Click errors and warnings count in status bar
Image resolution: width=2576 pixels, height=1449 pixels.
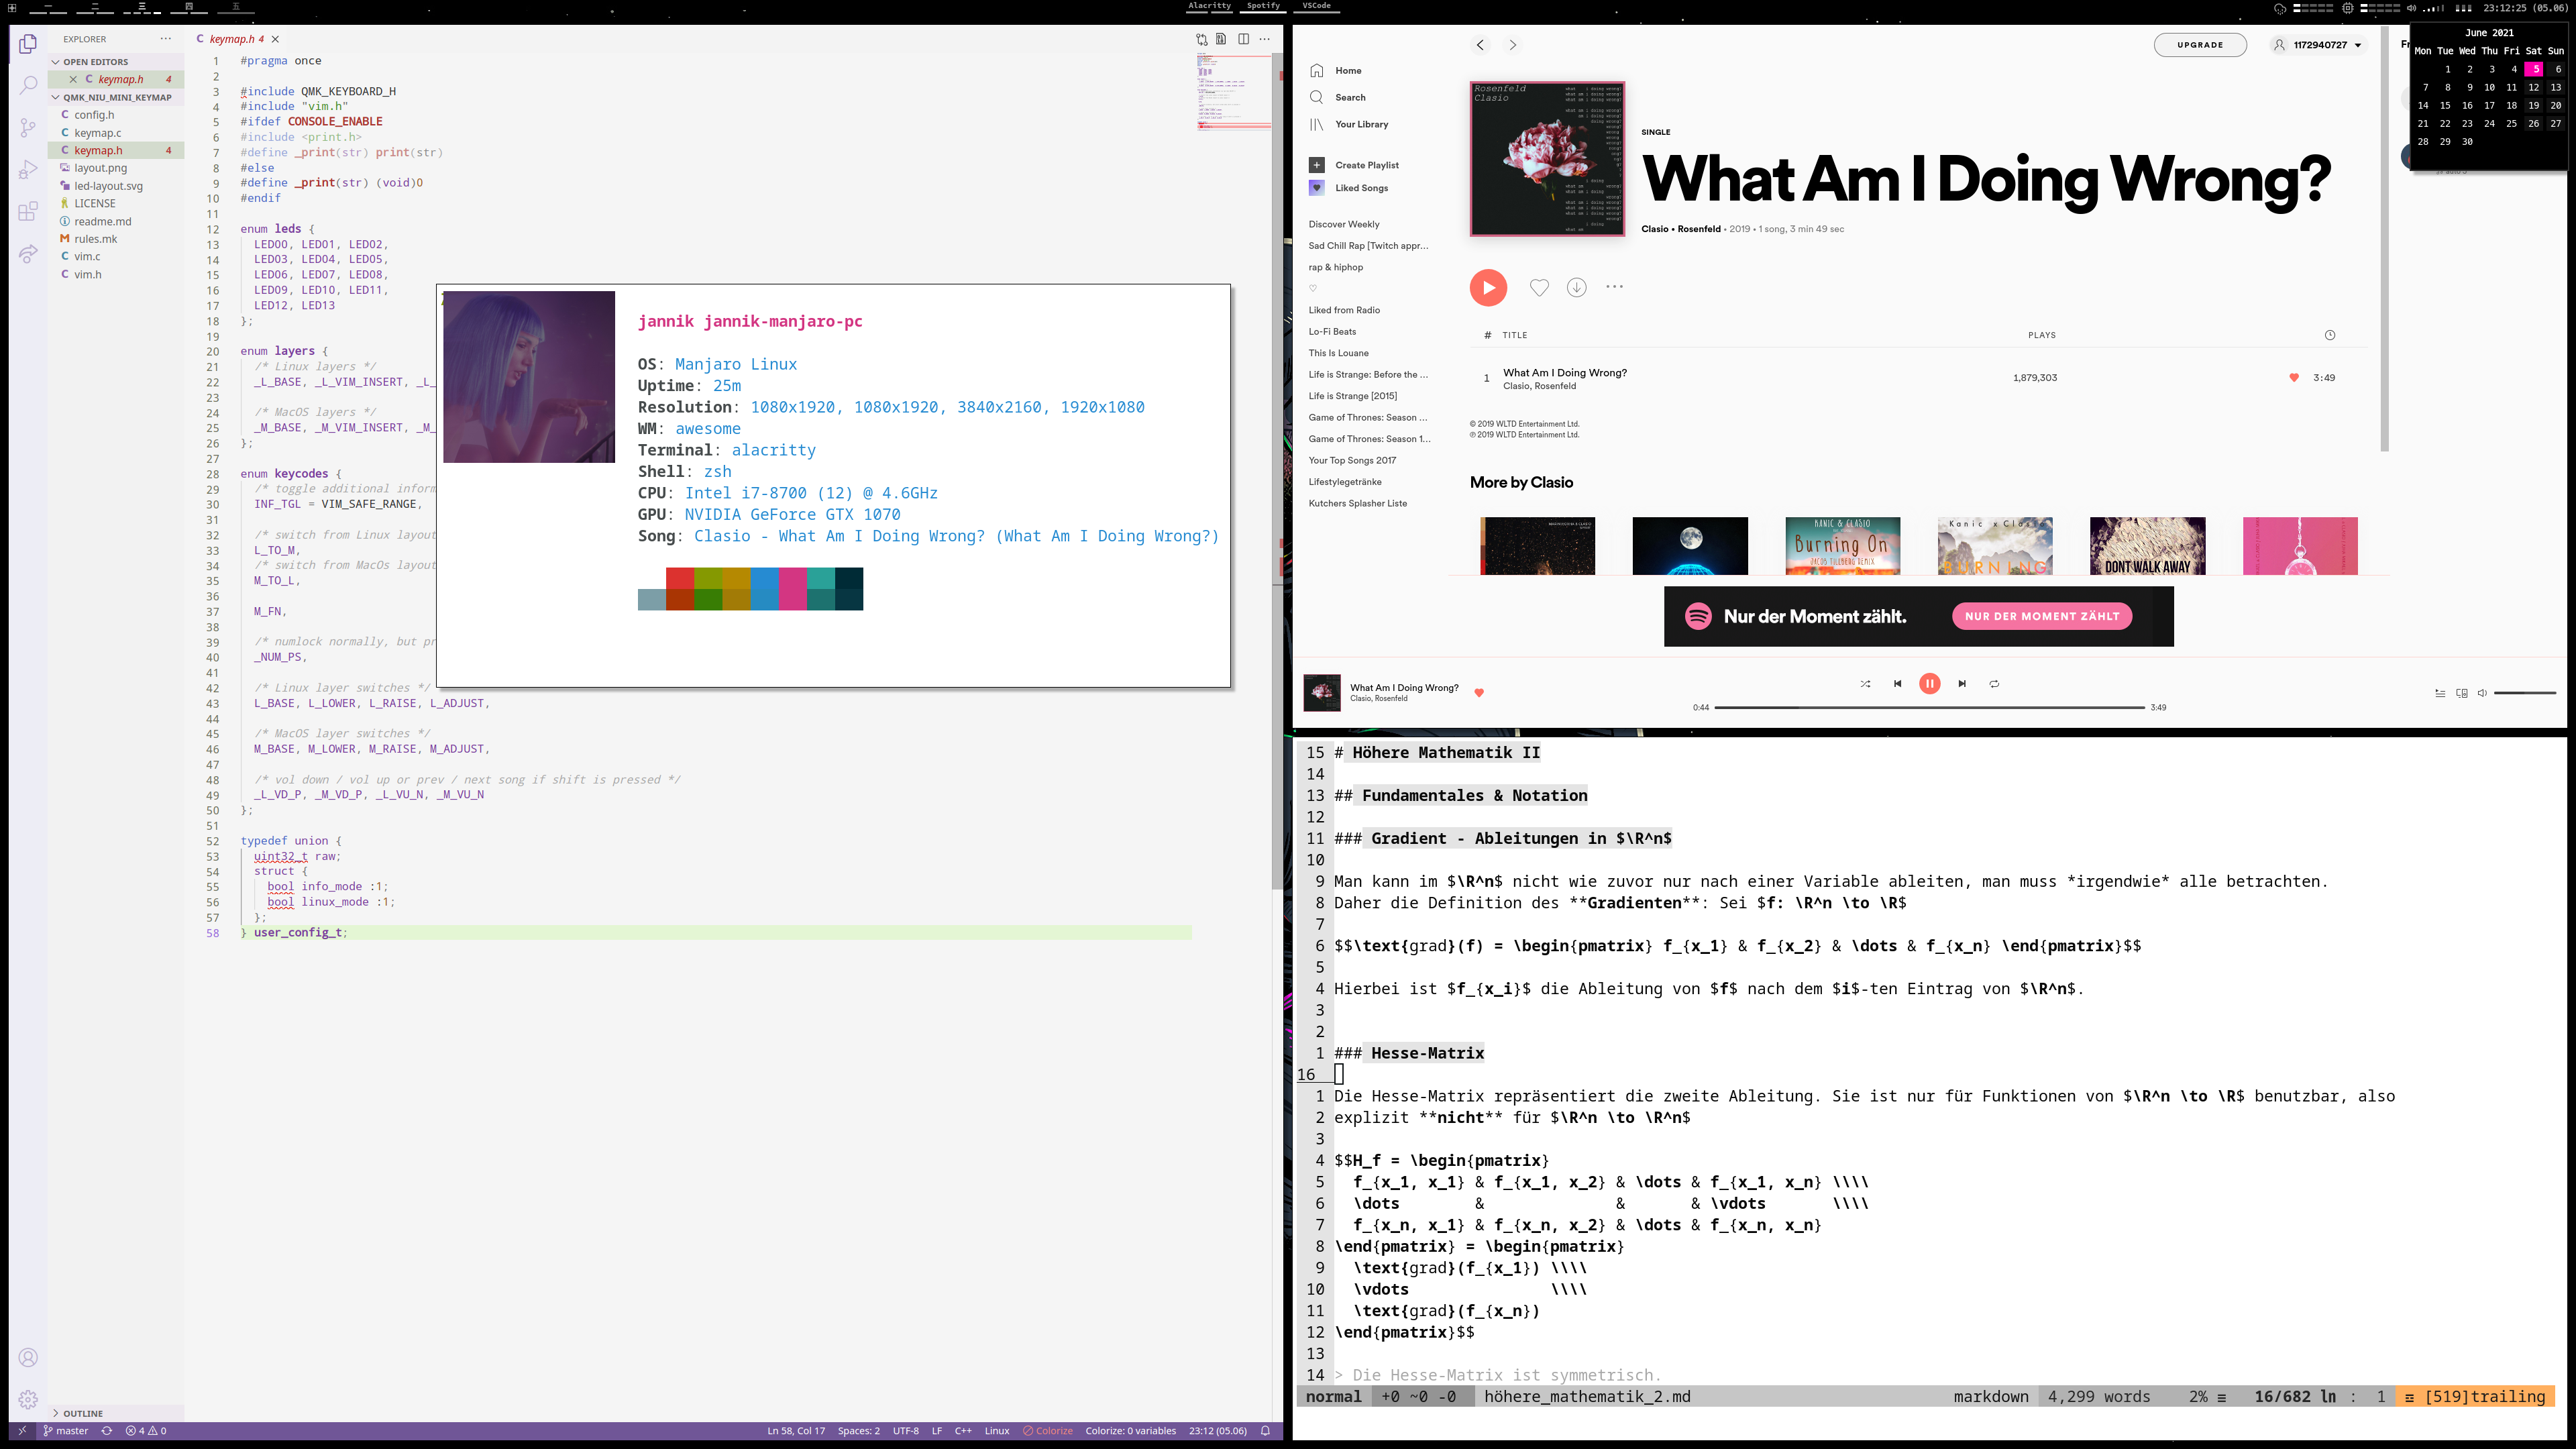pos(146,1431)
